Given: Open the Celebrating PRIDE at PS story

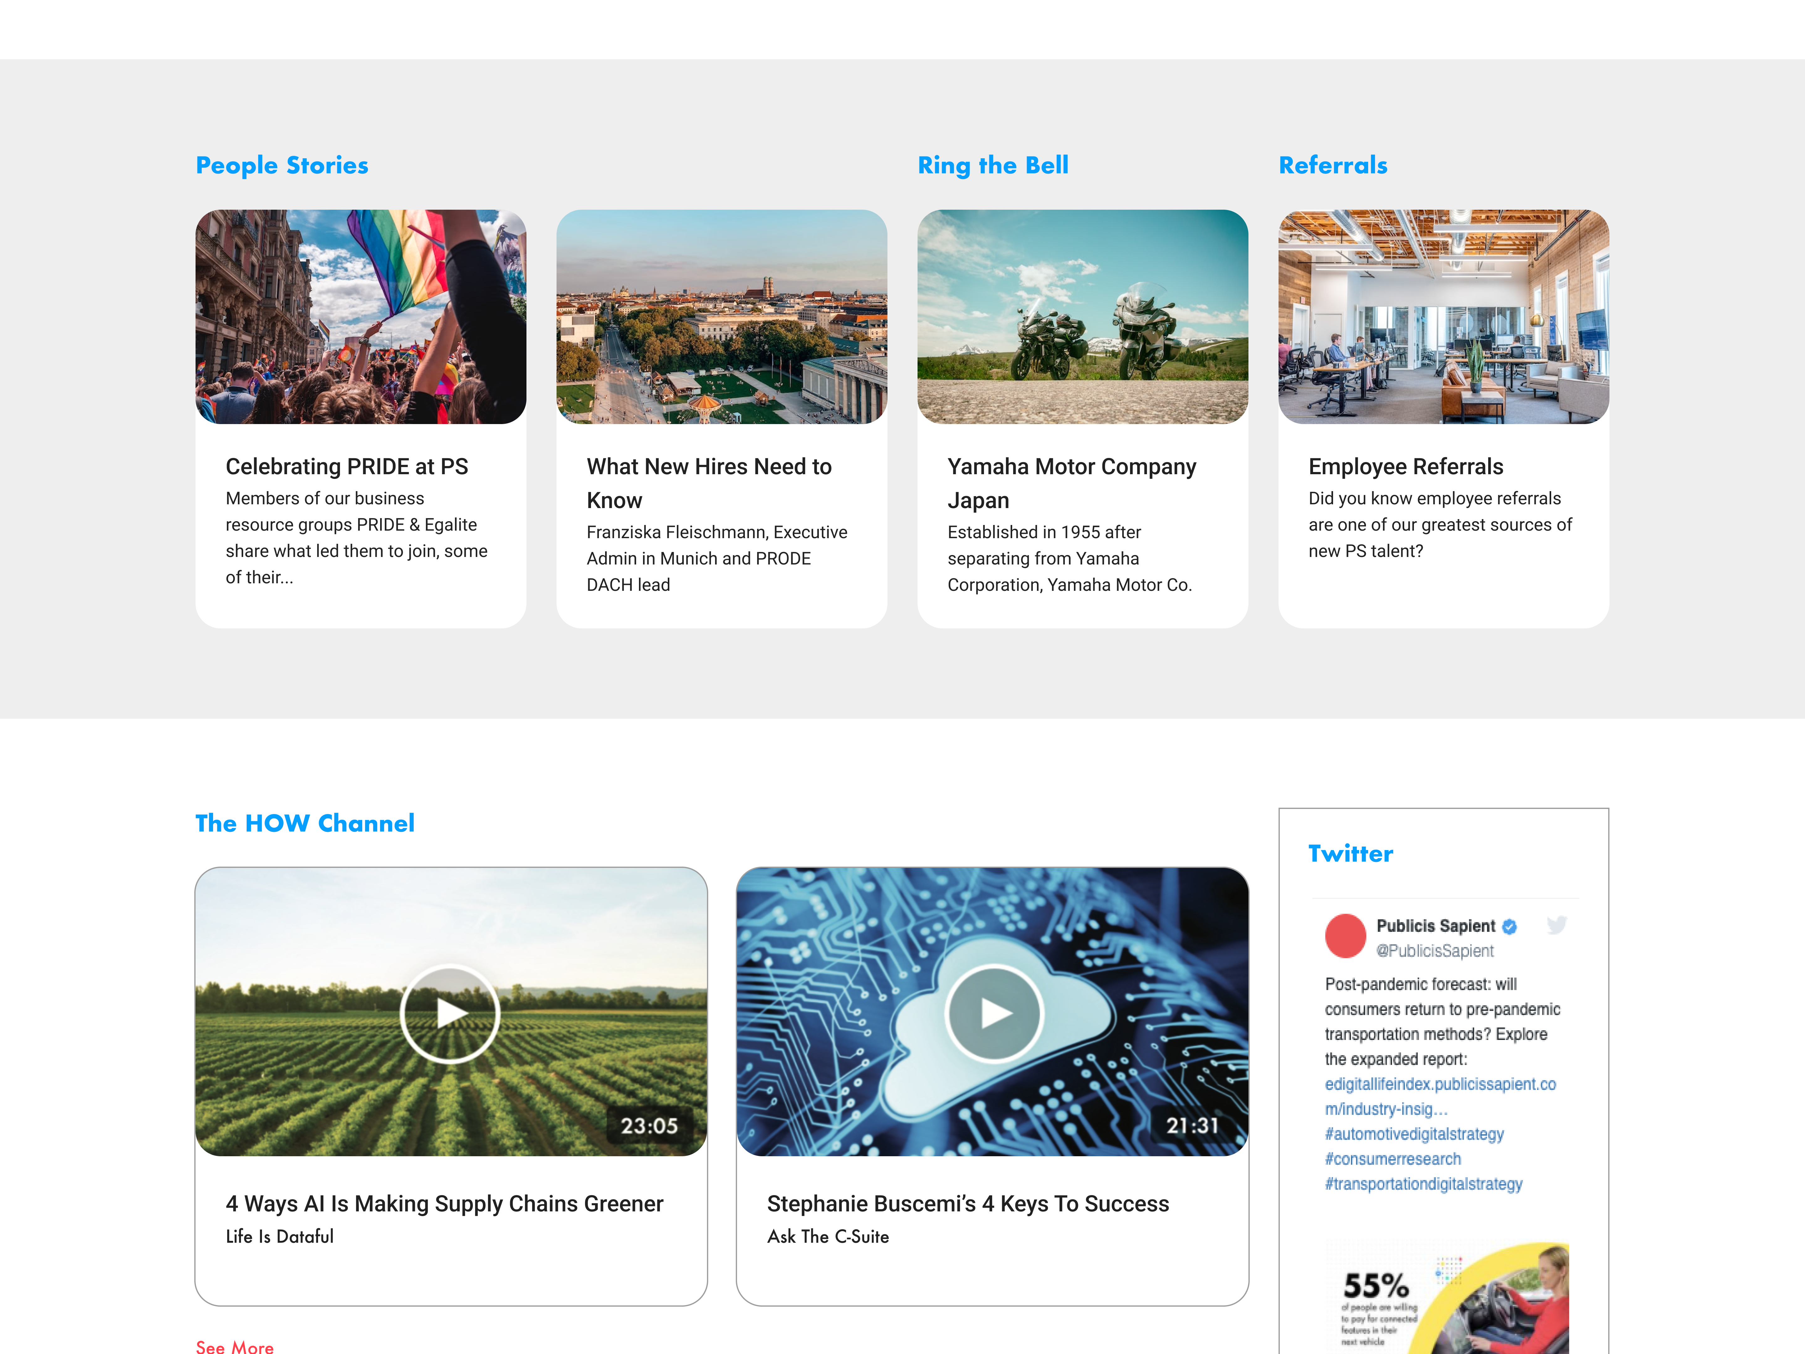Looking at the screenshot, I should 347,466.
